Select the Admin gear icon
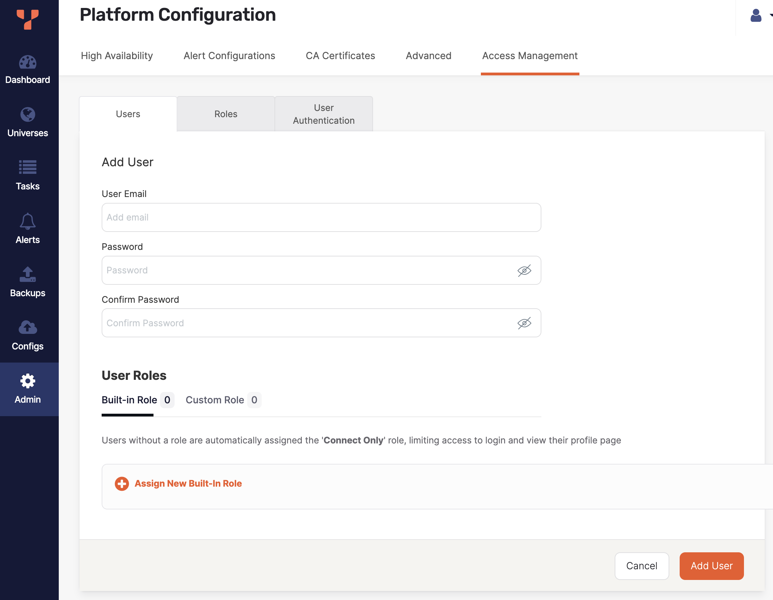Viewport: 773px width, 600px height. pos(28,381)
